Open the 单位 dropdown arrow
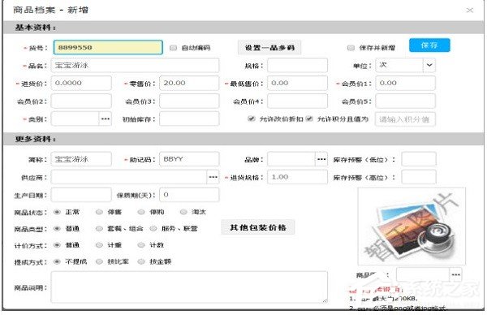 (x=429, y=65)
